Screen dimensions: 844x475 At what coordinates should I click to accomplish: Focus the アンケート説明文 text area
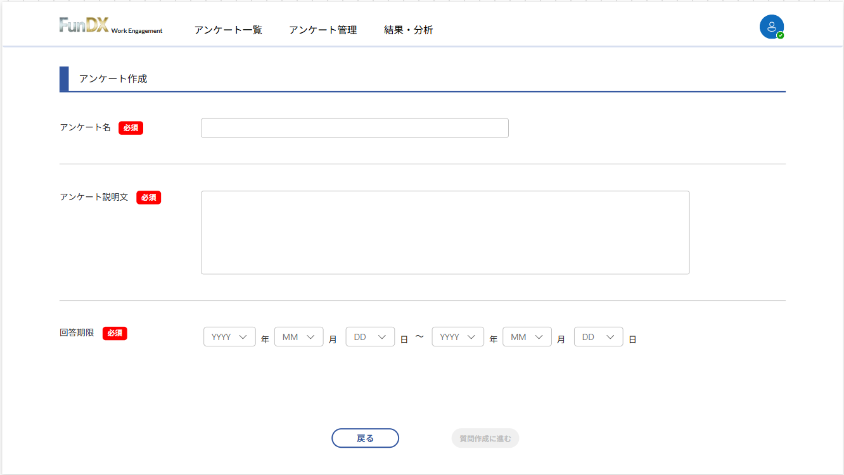445,232
